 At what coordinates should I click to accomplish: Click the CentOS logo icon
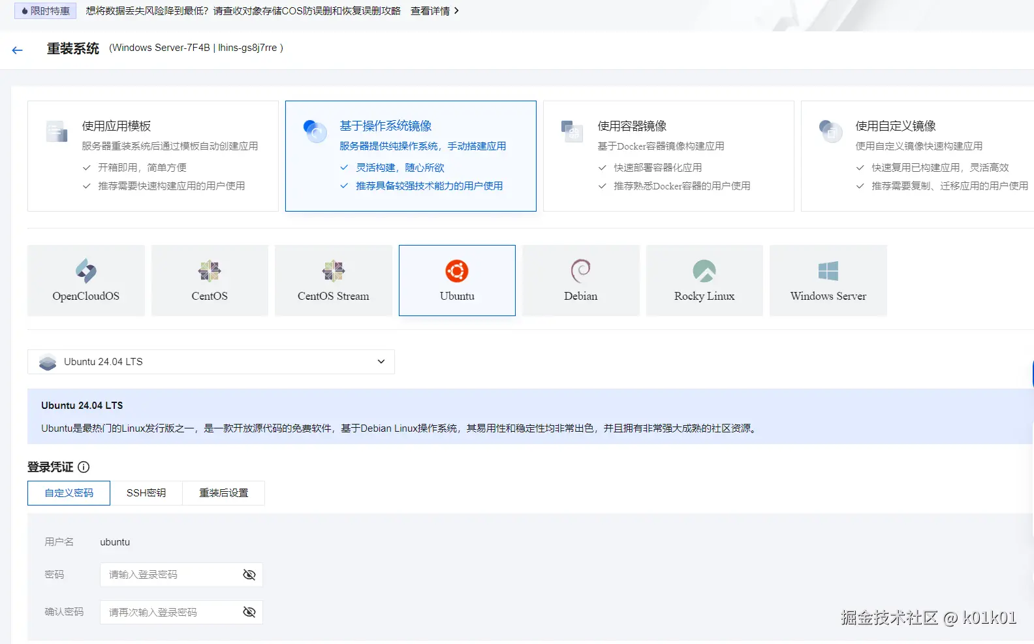(210, 270)
